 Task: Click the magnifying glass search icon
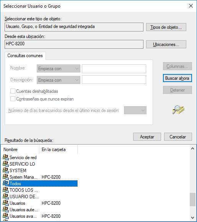[178, 110]
